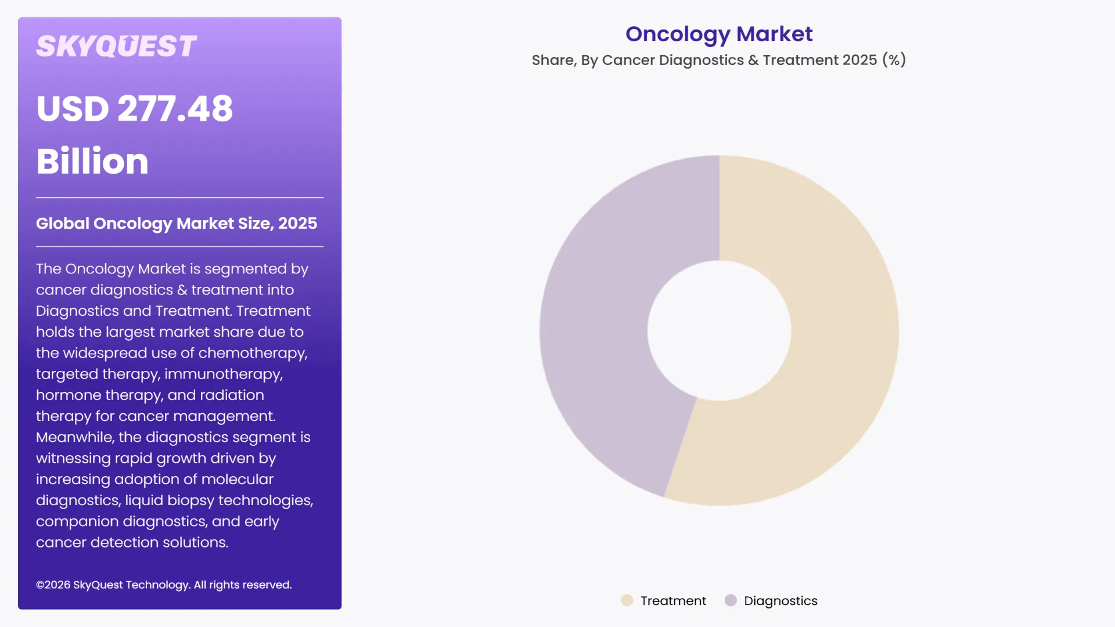Click the 'Share, By Cancer Diagnostics & Treatment 2025' subtitle
This screenshot has height=627, width=1115.
[719, 60]
